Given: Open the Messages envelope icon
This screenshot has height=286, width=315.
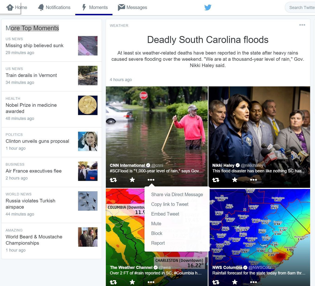Looking at the screenshot, I should [121, 7].
